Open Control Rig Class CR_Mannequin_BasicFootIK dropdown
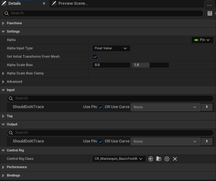This screenshot has height=181, width=216. [119, 159]
